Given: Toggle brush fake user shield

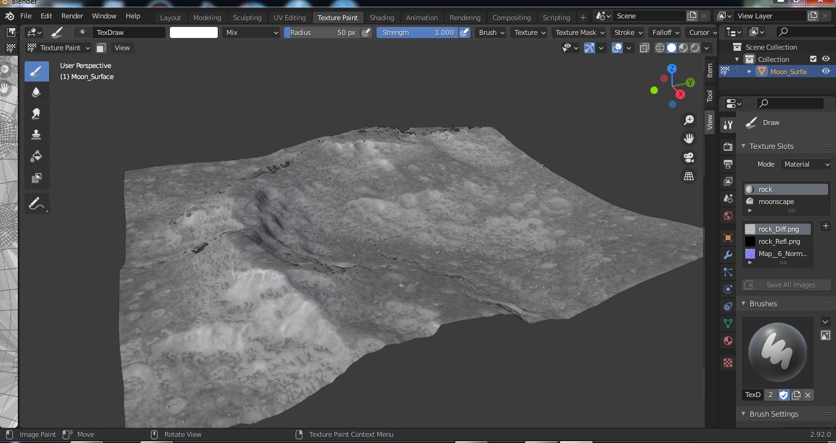Looking at the screenshot, I should [x=783, y=395].
